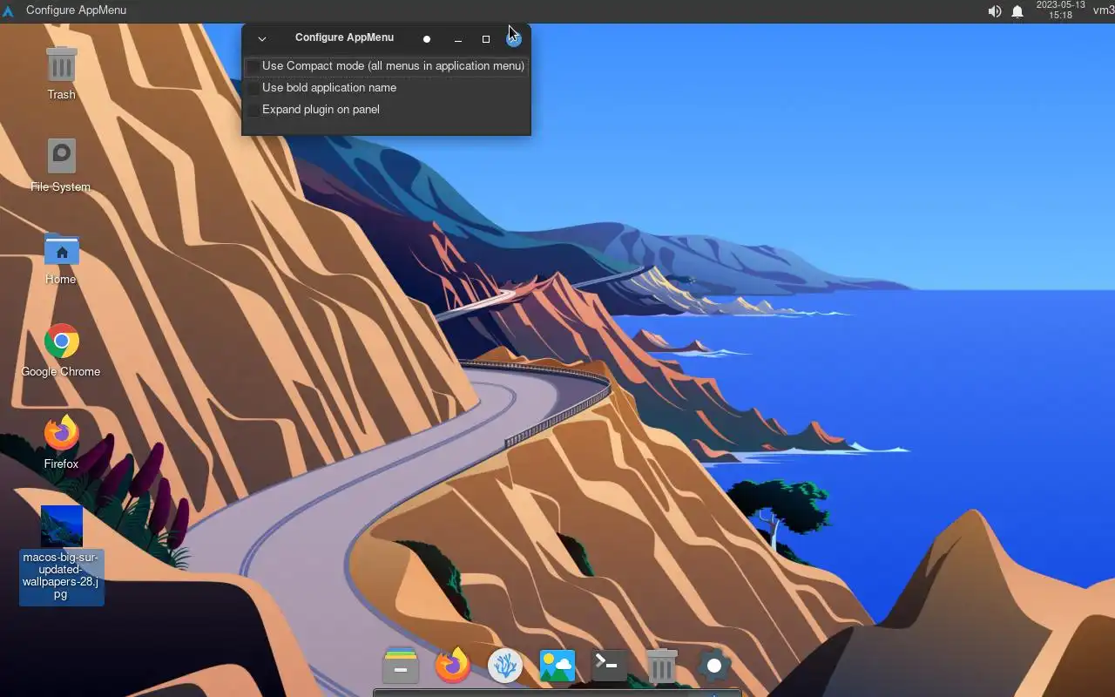Viewport: 1115px width, 697px height.
Task: Open the image viewer from the dock
Action: coord(557,667)
